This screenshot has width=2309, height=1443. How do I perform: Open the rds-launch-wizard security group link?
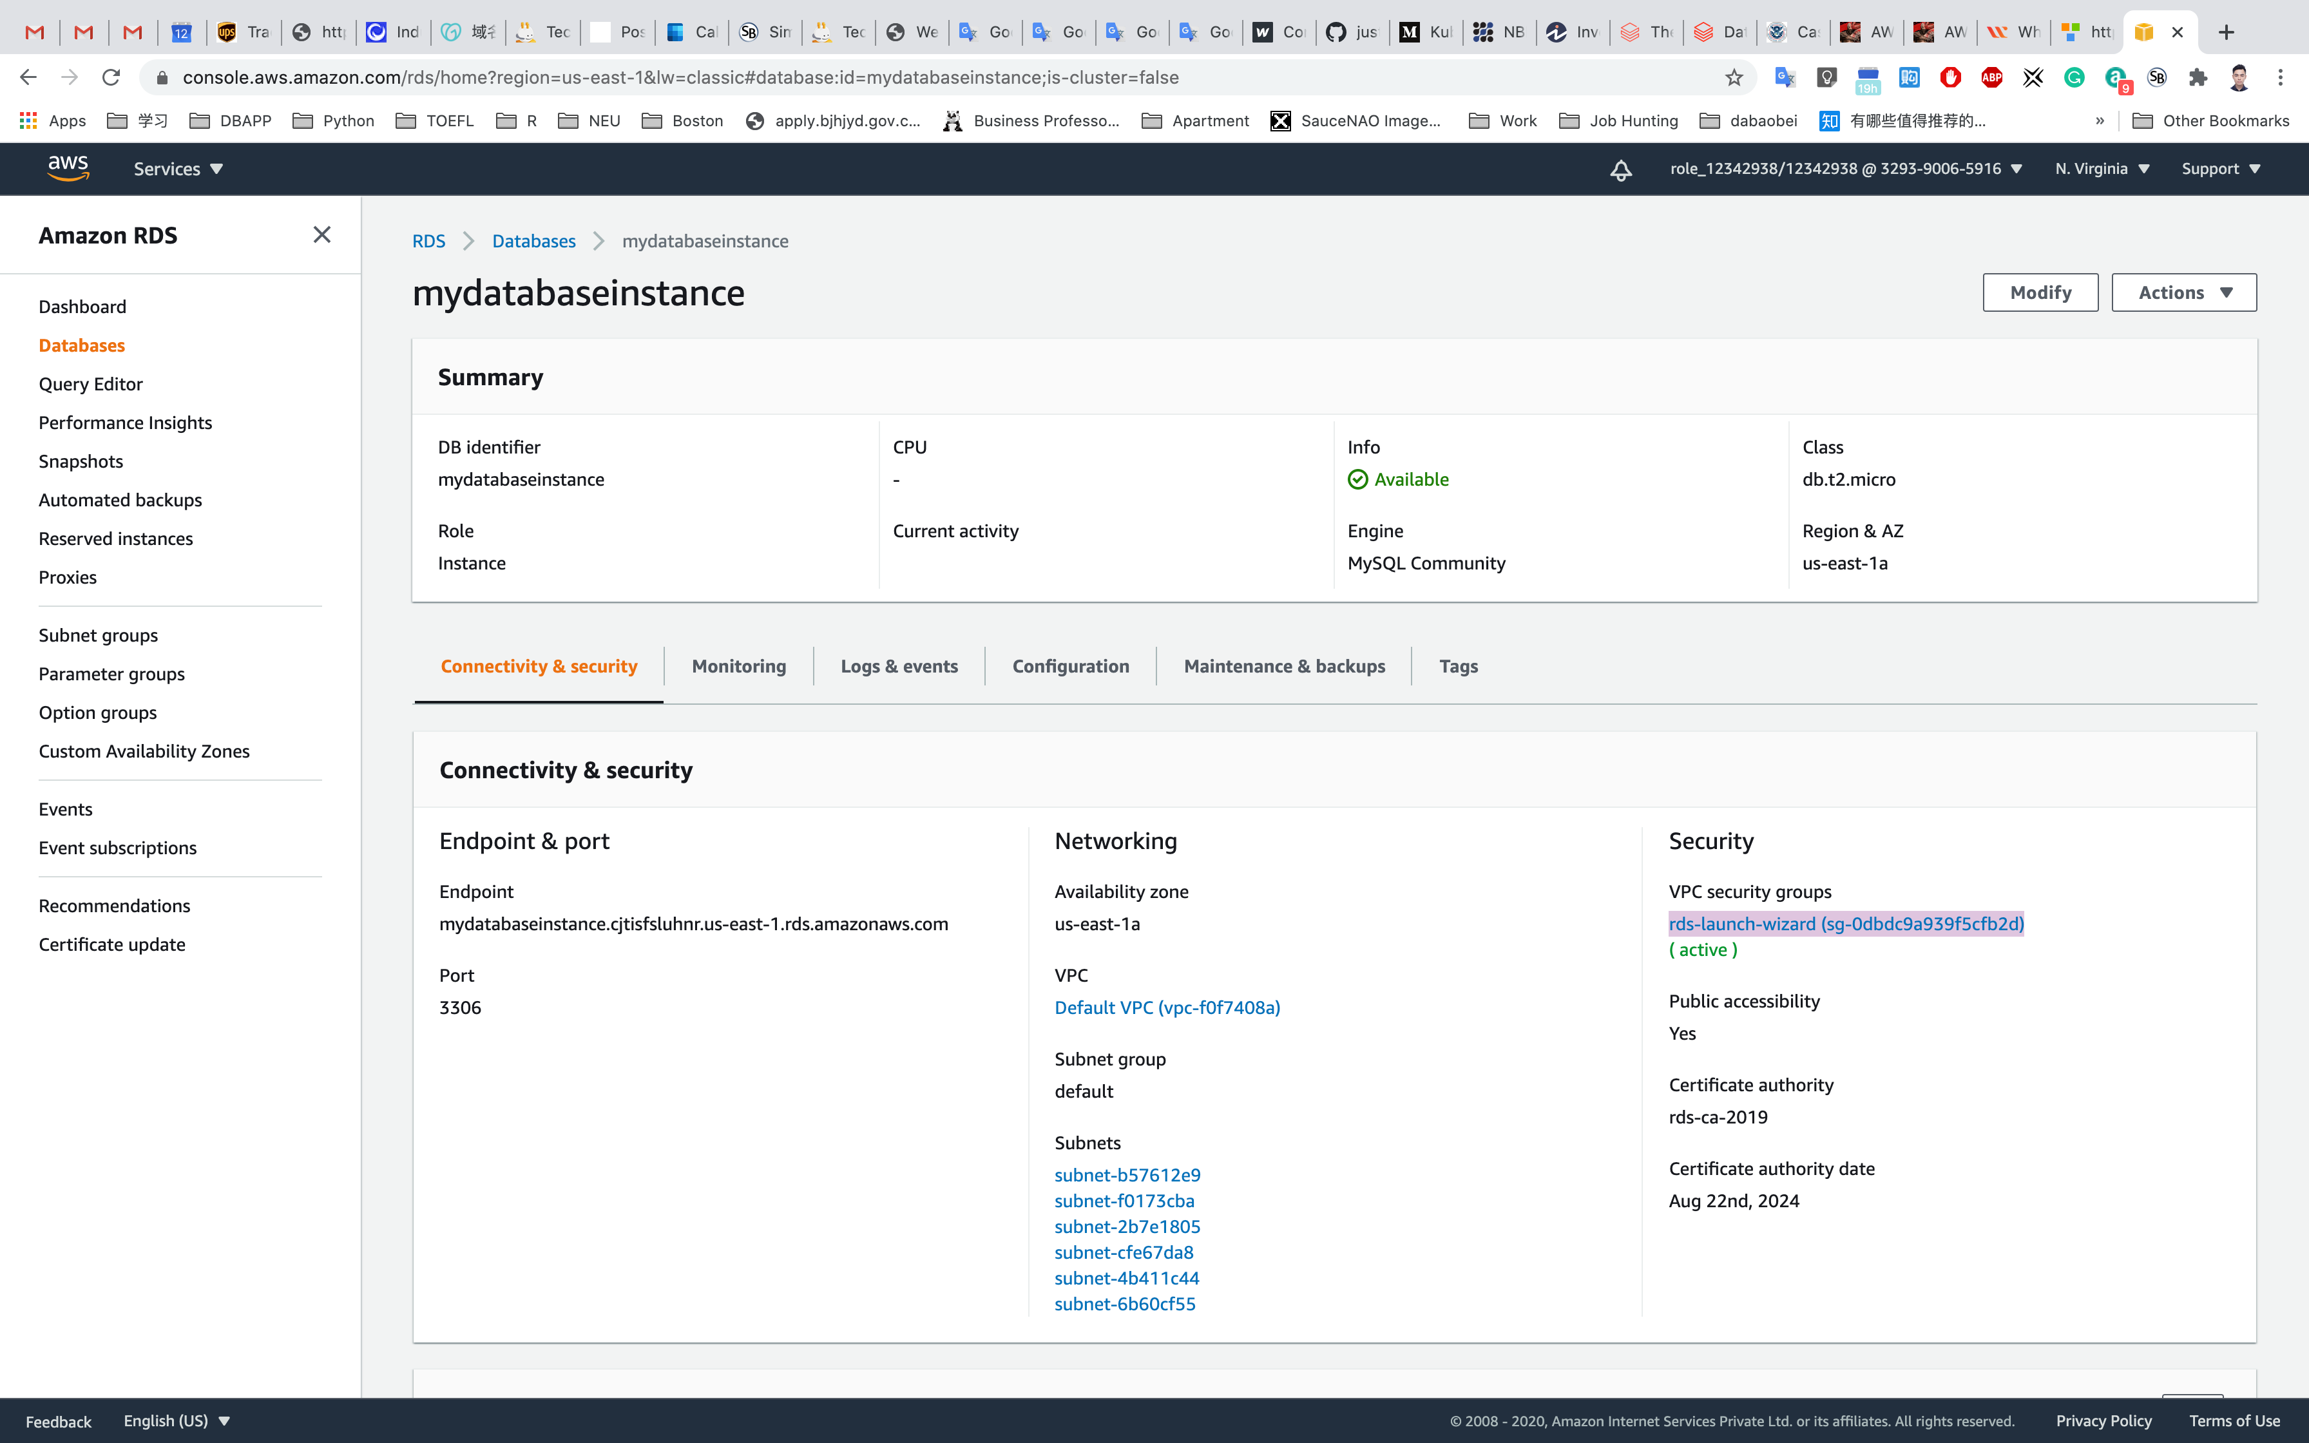pos(1845,923)
